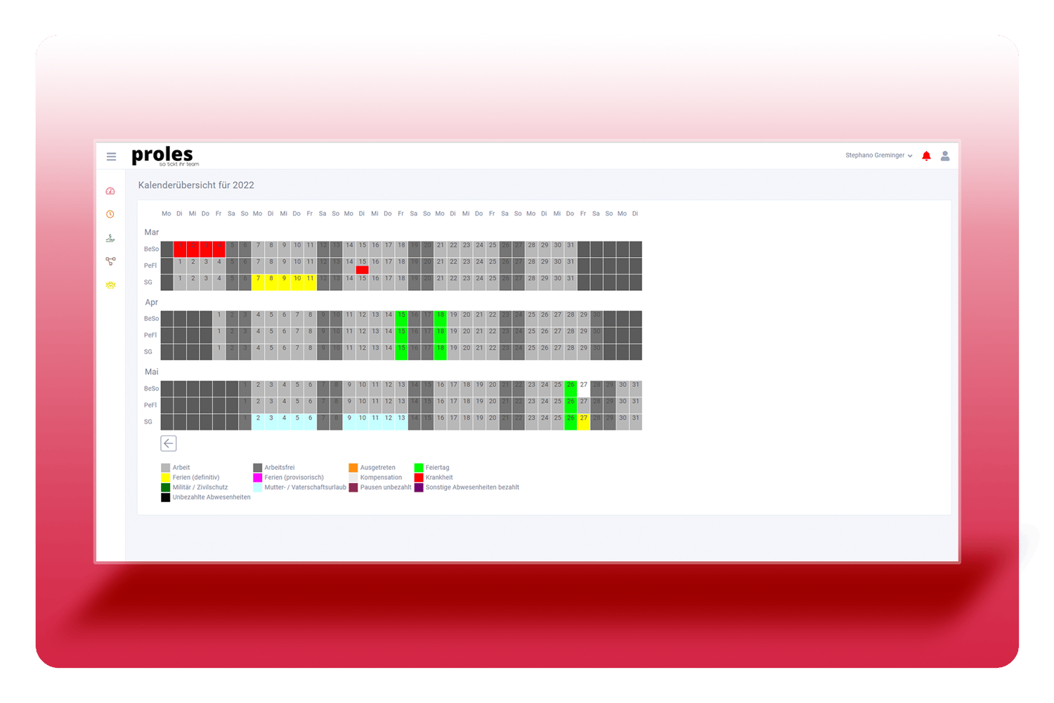This screenshot has height=703, width=1054.
Task: Select the Mar month label
Action: 152,232
